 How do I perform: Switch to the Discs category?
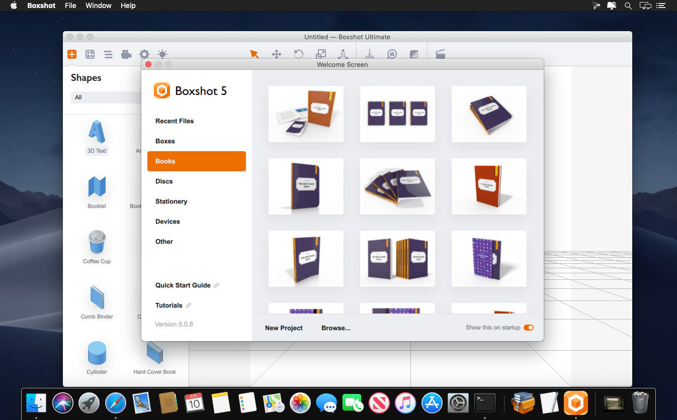coord(164,181)
